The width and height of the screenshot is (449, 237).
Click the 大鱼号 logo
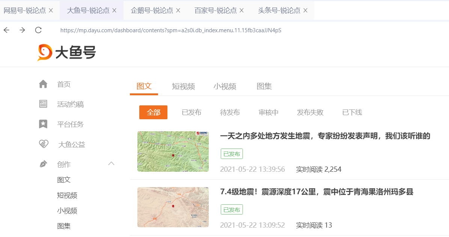click(66, 52)
